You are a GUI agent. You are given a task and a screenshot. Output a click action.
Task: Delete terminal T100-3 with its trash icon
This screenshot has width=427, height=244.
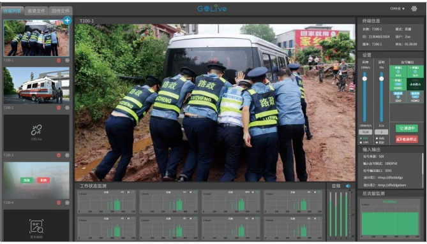[59, 155]
